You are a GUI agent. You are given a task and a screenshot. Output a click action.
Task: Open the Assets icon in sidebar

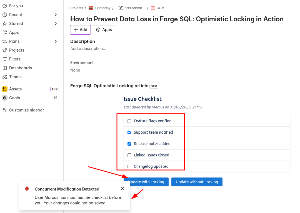click(x=5, y=89)
